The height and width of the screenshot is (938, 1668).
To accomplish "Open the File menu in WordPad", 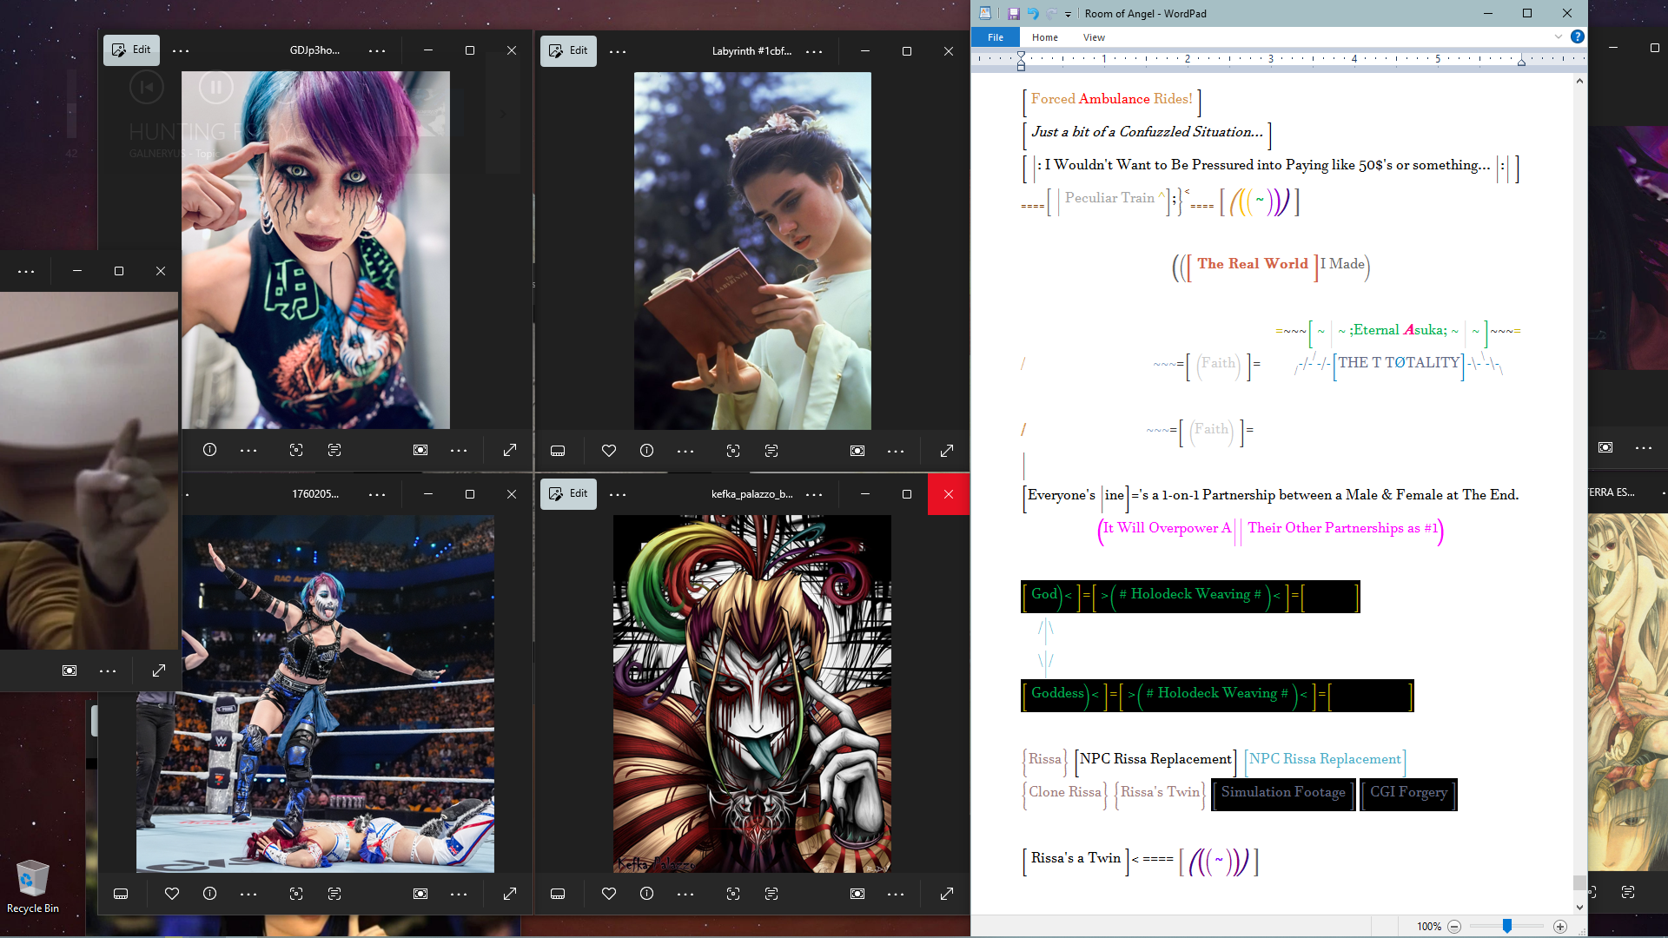I will 996,37.
